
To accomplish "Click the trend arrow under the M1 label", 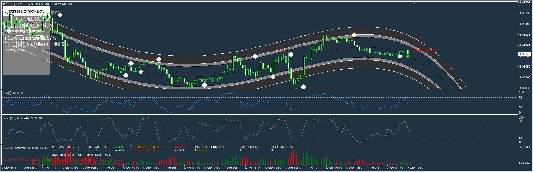I will [x=54, y=150].
